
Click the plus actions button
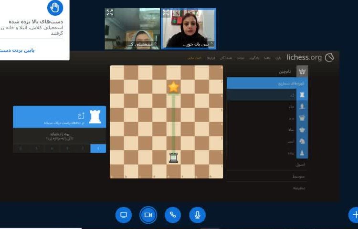pyautogui.click(x=354, y=215)
